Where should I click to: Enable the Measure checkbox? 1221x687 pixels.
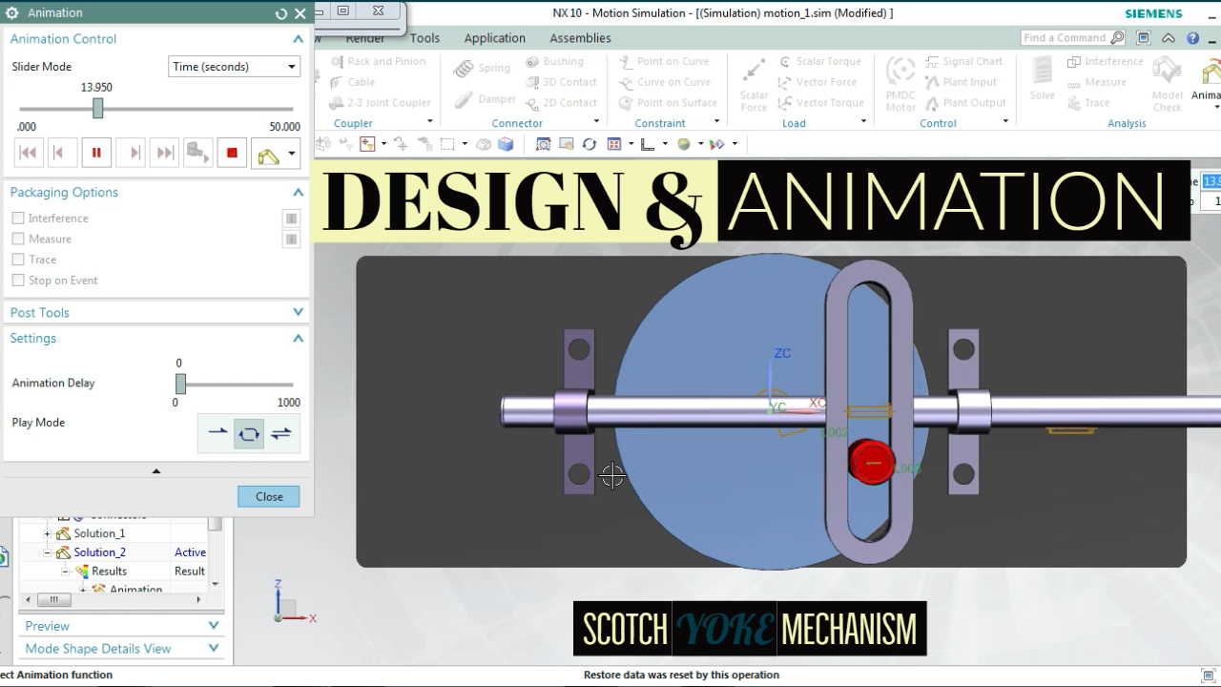pyautogui.click(x=18, y=239)
